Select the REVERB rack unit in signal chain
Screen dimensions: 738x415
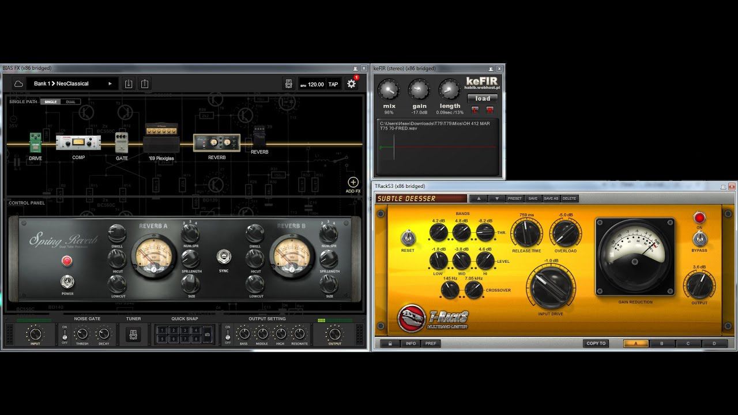click(217, 144)
